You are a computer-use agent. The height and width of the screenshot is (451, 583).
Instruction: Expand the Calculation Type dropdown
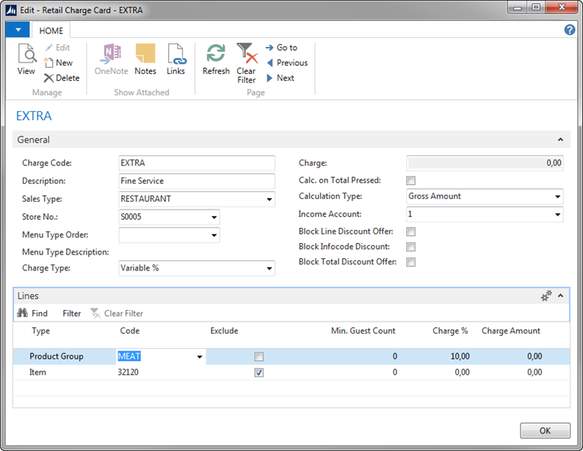pyautogui.click(x=558, y=197)
